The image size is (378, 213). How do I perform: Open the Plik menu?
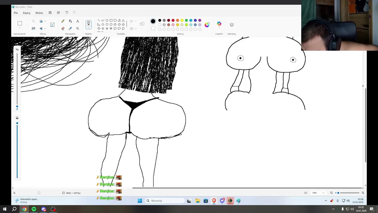click(x=16, y=13)
